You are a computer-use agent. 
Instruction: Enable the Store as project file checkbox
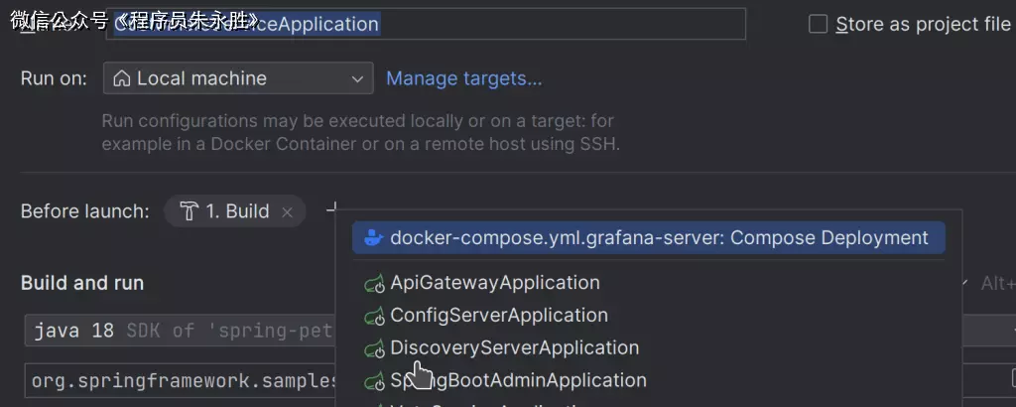click(x=818, y=25)
